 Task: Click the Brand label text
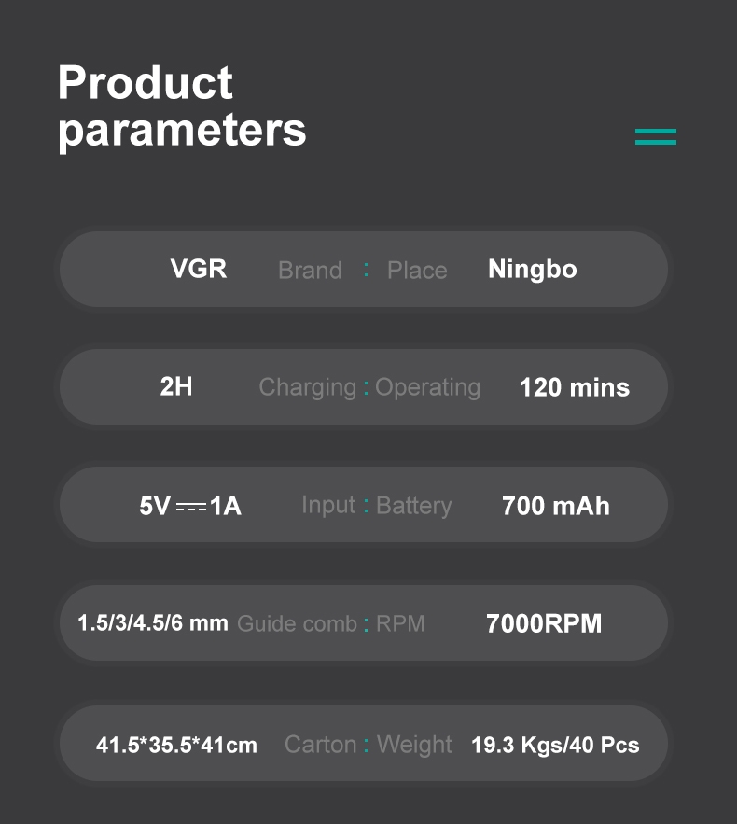point(310,271)
